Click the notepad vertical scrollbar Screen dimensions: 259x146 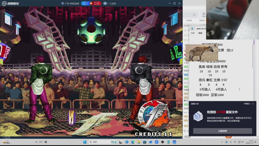point(252,56)
